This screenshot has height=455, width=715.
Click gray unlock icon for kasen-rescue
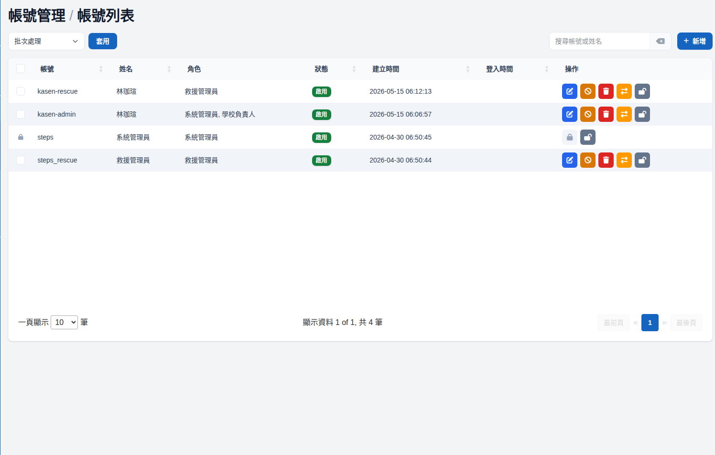tap(642, 91)
